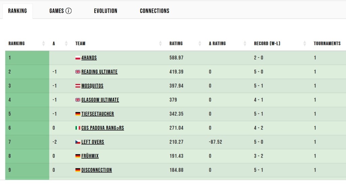This screenshot has height=185, width=346.
Task: Click the Poland flag next to 4Hands
Action: (78, 58)
